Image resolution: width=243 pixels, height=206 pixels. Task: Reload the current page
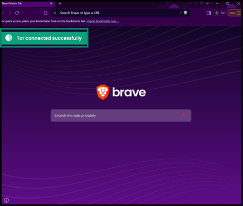(17, 13)
